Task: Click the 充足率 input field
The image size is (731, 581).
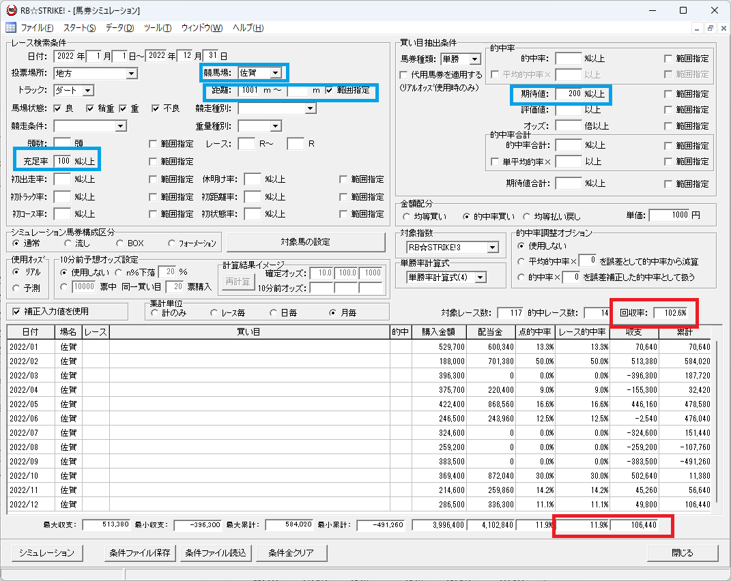Action: point(62,161)
